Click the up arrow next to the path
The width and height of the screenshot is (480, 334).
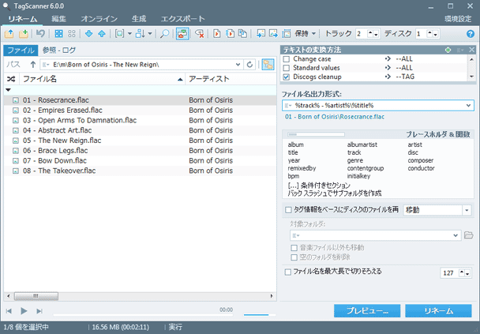point(32,65)
